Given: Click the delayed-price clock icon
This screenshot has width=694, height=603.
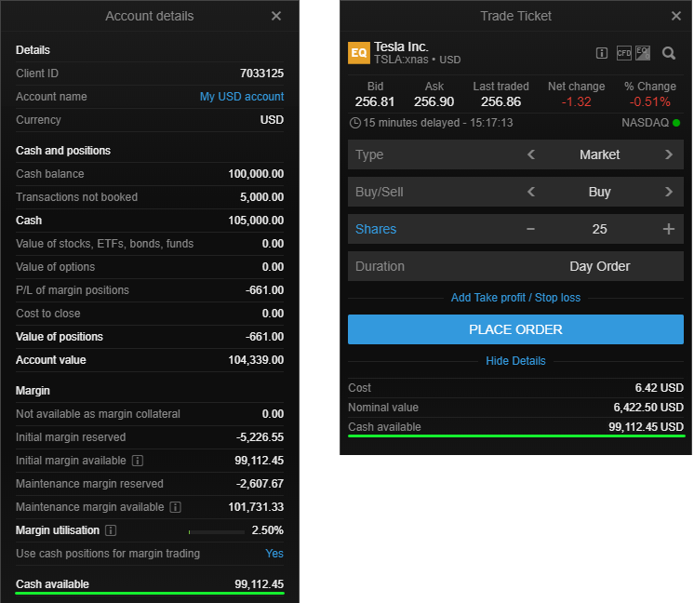Looking at the screenshot, I should (354, 123).
